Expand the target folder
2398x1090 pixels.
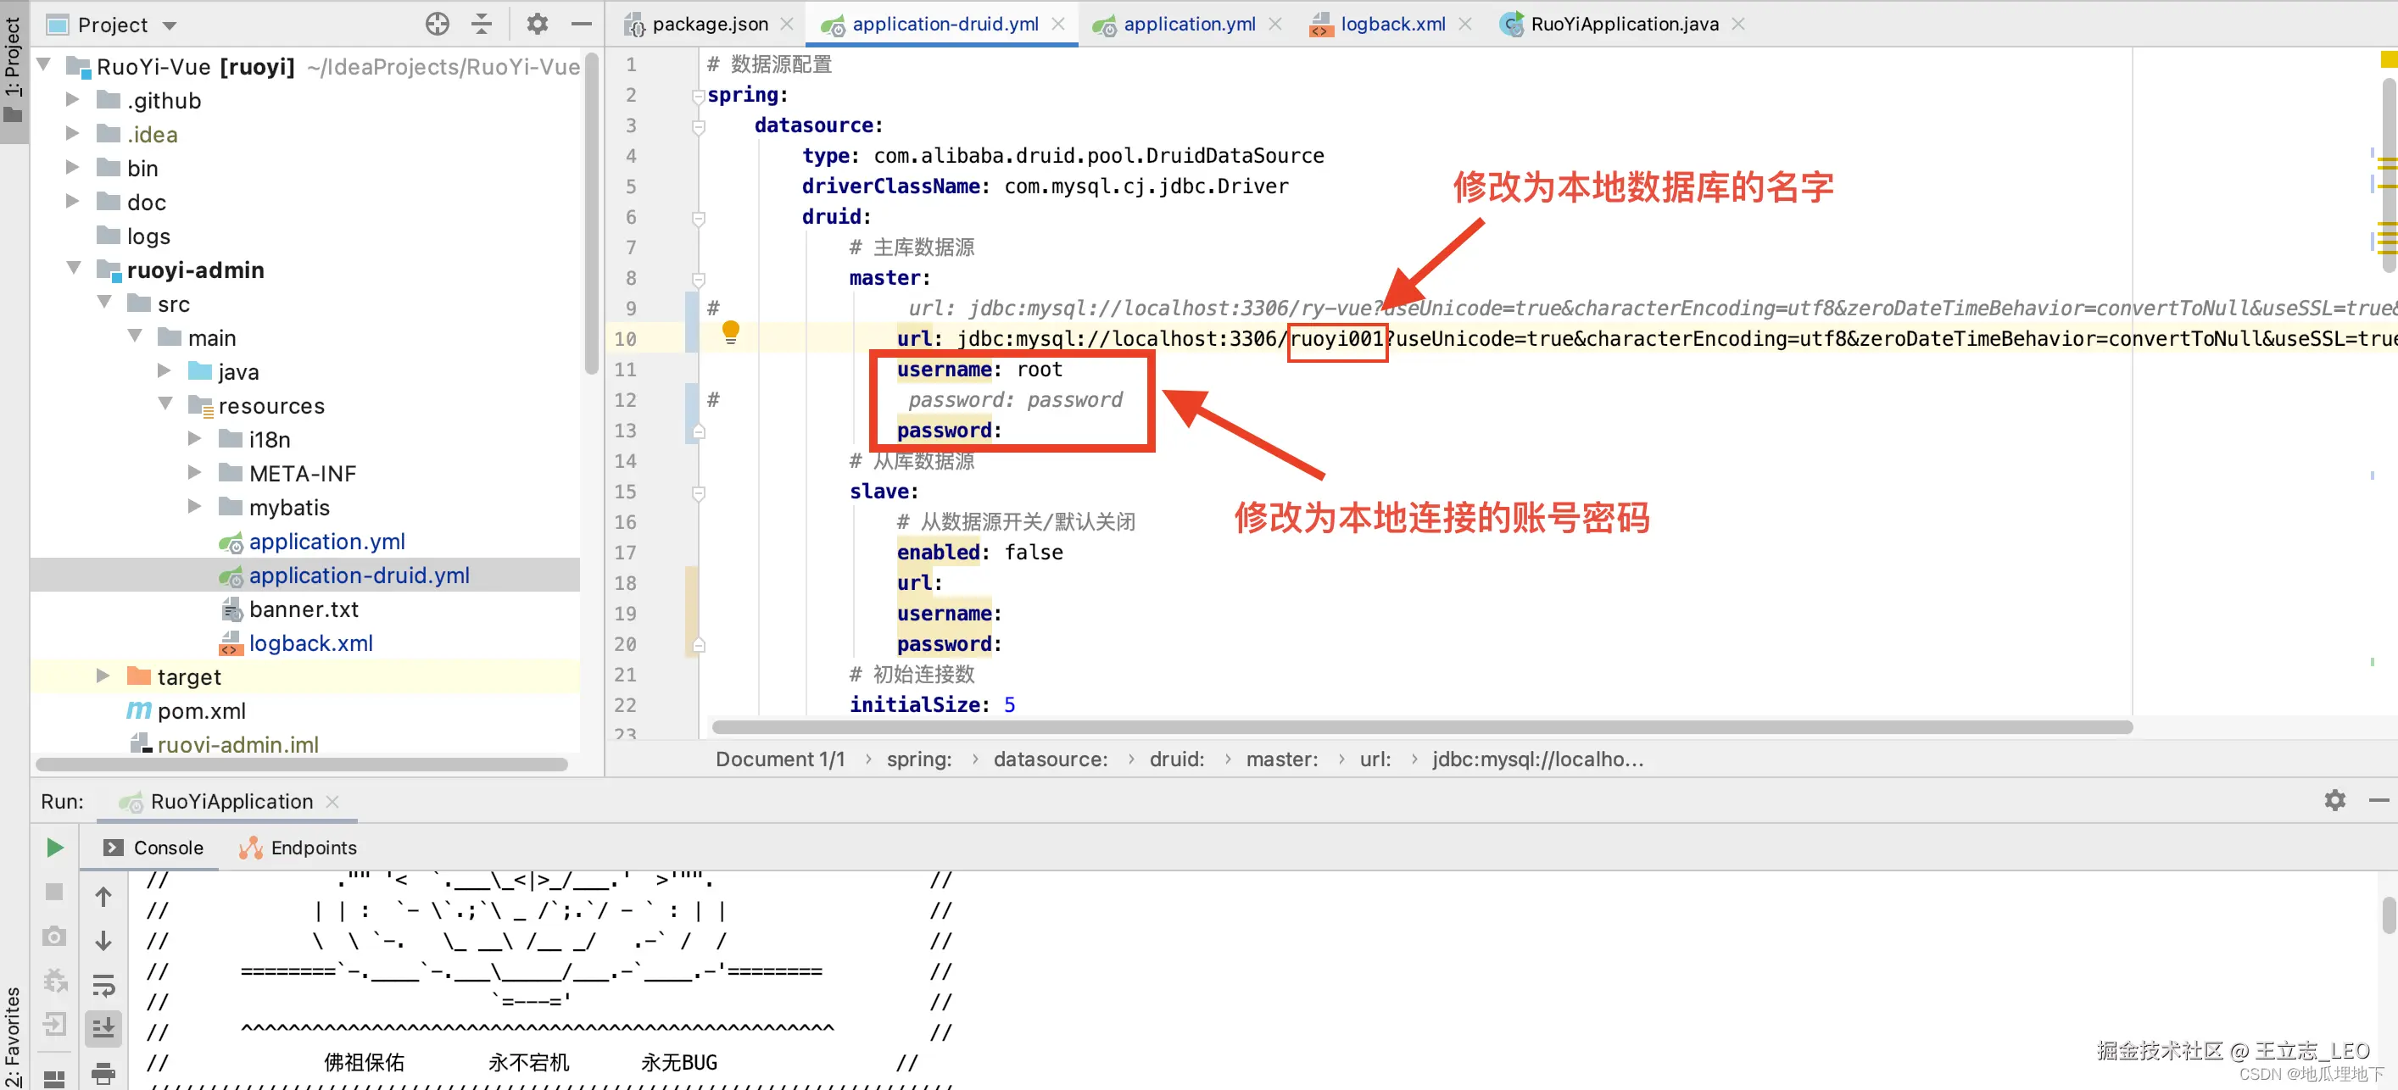(x=103, y=676)
